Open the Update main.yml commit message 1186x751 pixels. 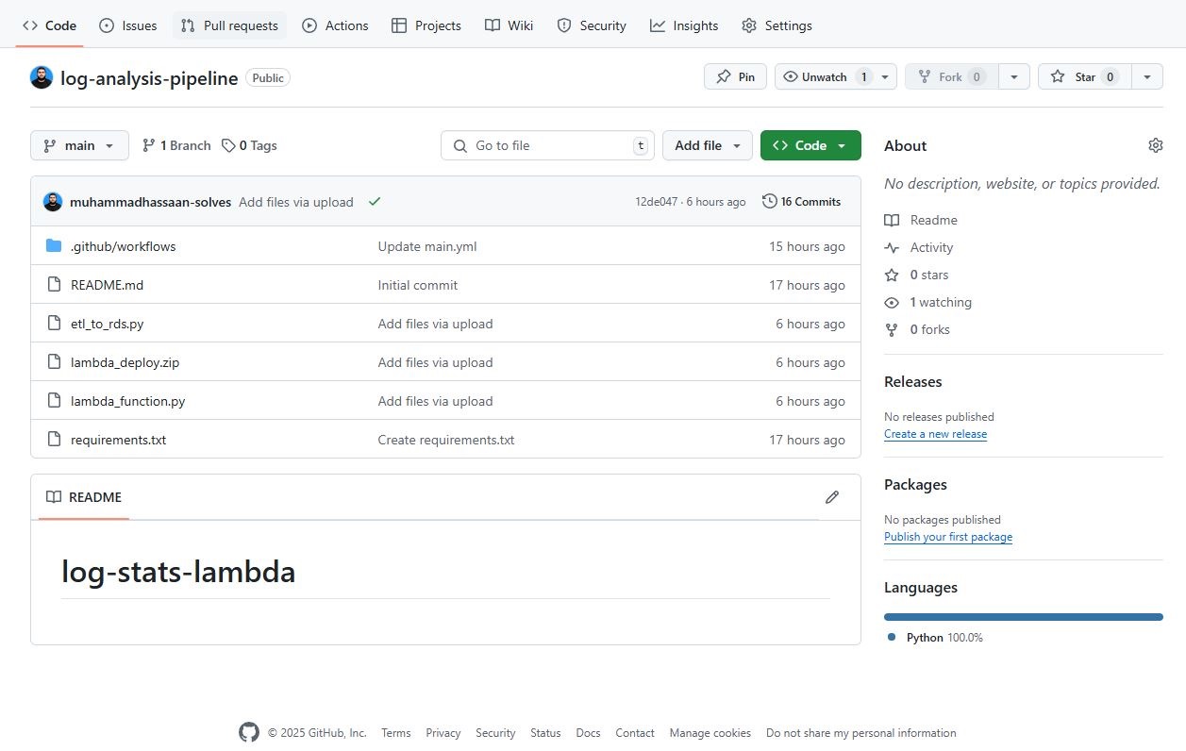(427, 246)
